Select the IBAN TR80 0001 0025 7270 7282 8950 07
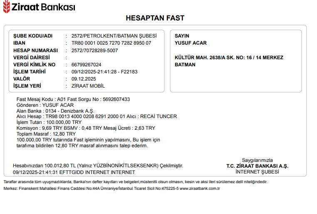 click(x=111, y=43)
